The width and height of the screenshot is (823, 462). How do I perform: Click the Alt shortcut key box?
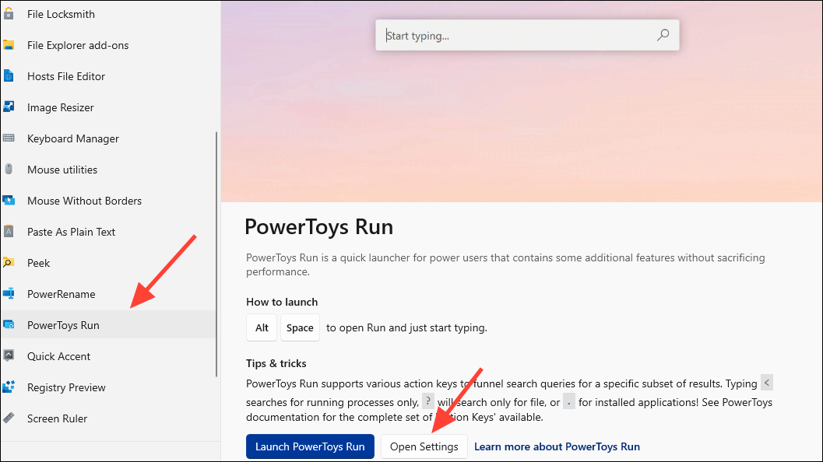(x=262, y=327)
